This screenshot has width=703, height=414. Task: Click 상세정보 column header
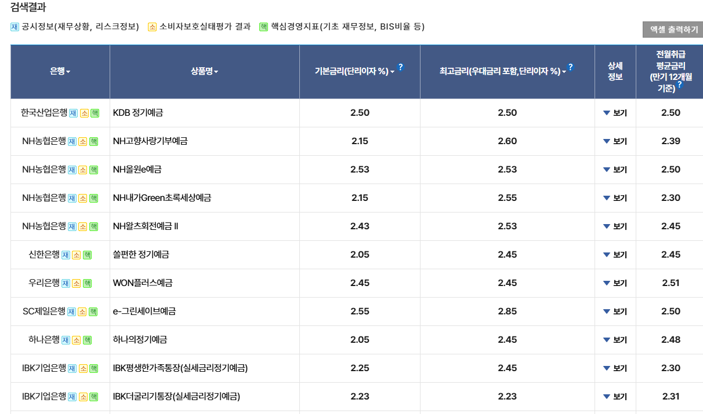tap(615, 72)
